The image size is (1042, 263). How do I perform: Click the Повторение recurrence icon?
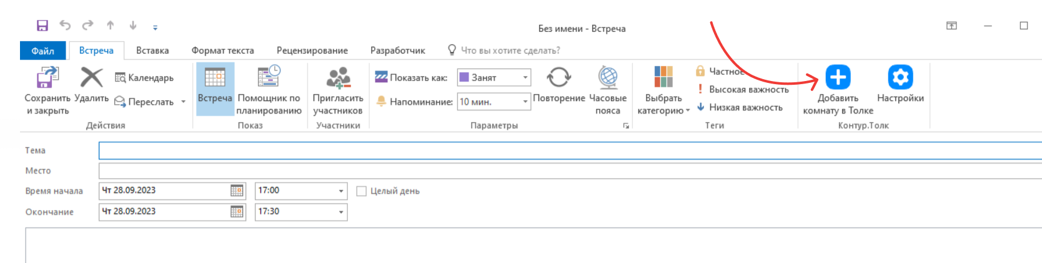pos(559,77)
